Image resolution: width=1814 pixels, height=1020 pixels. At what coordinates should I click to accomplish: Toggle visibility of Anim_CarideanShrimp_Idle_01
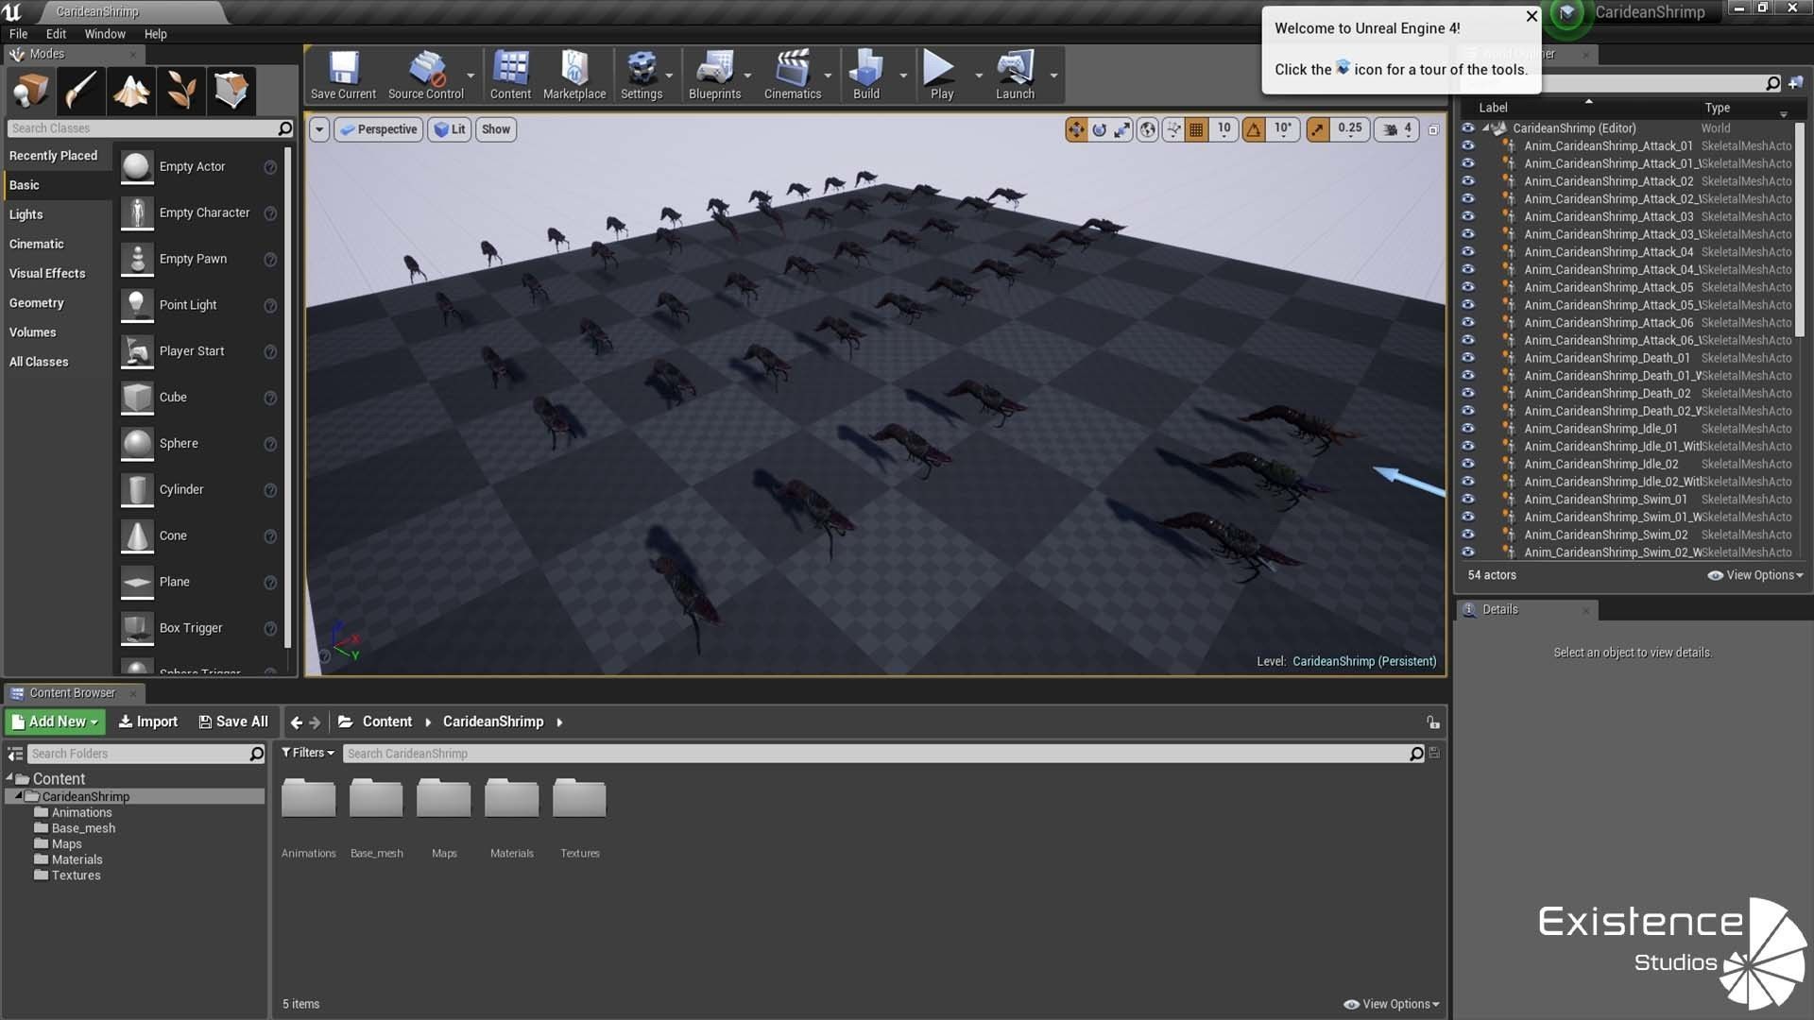tap(1467, 428)
